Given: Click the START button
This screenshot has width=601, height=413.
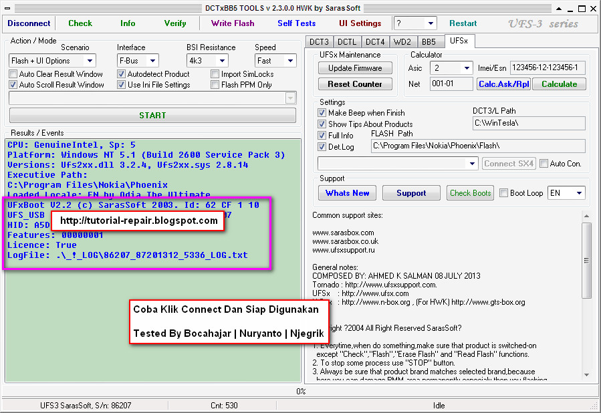Looking at the screenshot, I should pos(152,116).
